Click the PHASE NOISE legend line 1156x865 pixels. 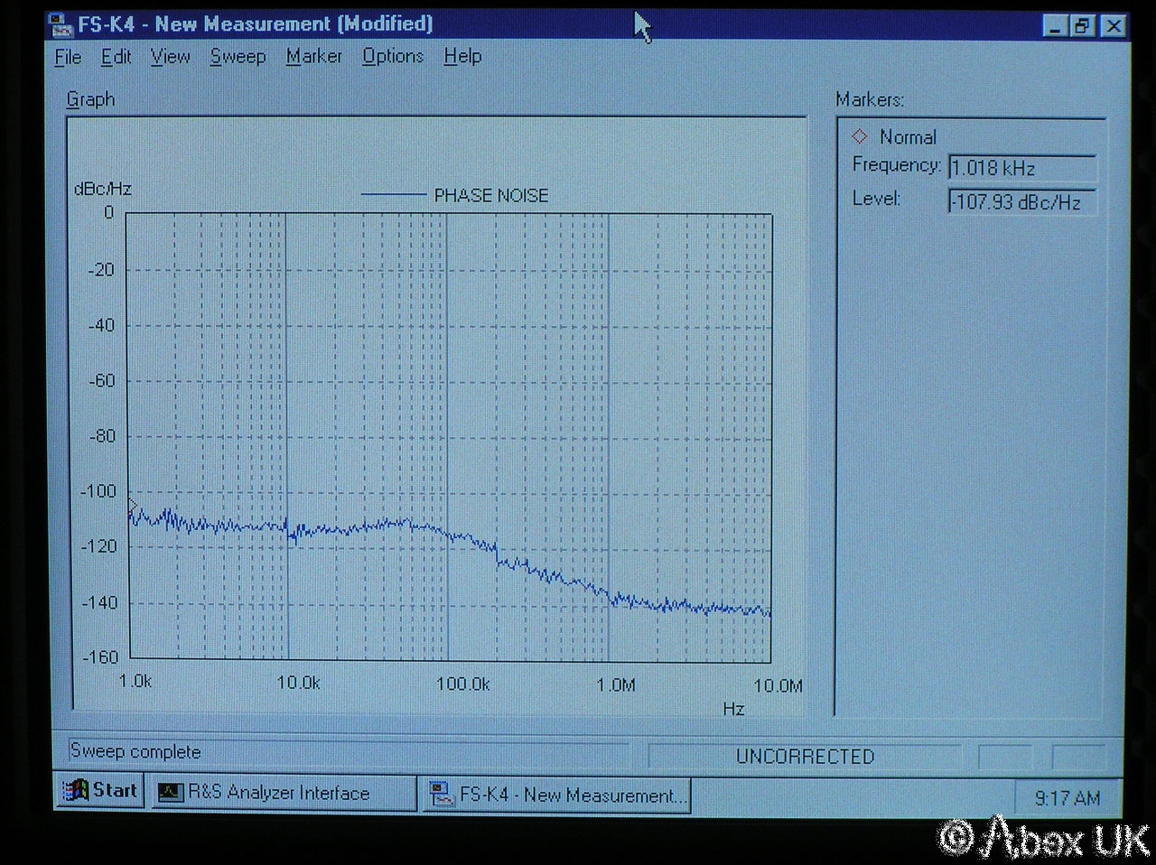[x=393, y=195]
